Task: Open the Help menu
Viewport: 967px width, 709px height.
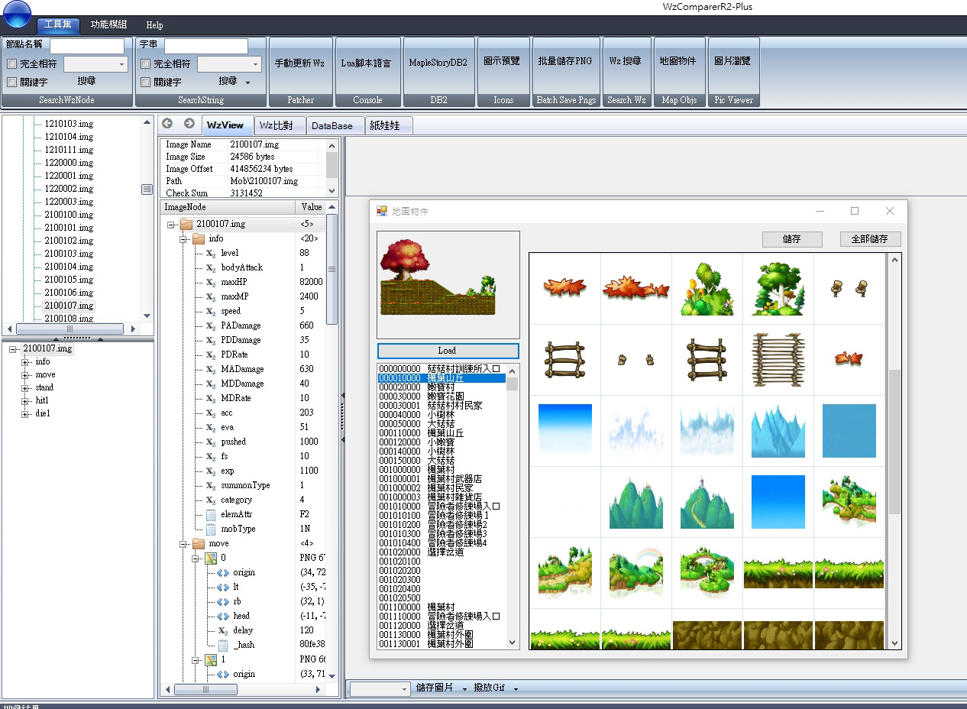Action: (154, 24)
